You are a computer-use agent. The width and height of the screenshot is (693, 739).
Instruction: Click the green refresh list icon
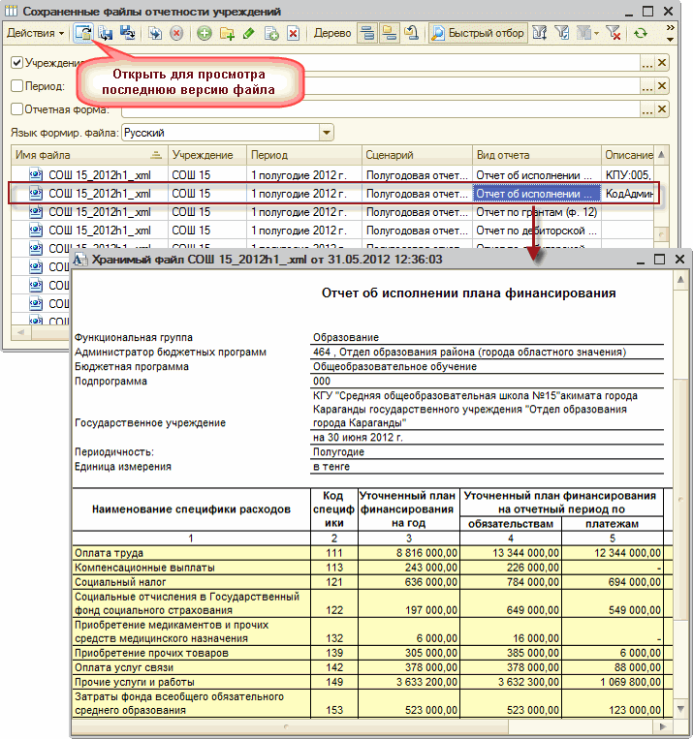click(x=640, y=33)
